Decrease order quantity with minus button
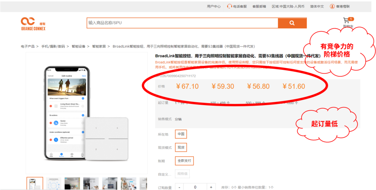Screen dimensions: 376x190 point(179,187)
